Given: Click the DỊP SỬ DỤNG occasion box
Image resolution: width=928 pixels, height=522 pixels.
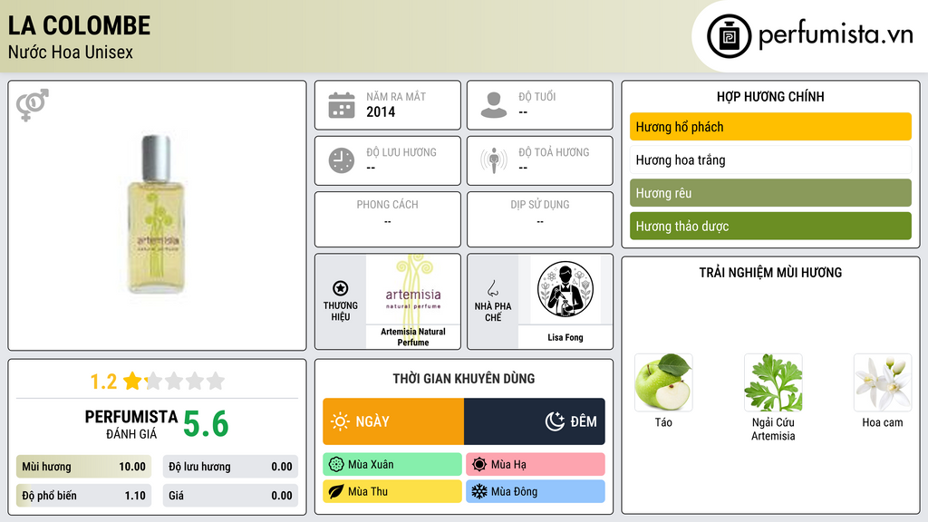Looking at the screenshot, I should tap(540, 219).
